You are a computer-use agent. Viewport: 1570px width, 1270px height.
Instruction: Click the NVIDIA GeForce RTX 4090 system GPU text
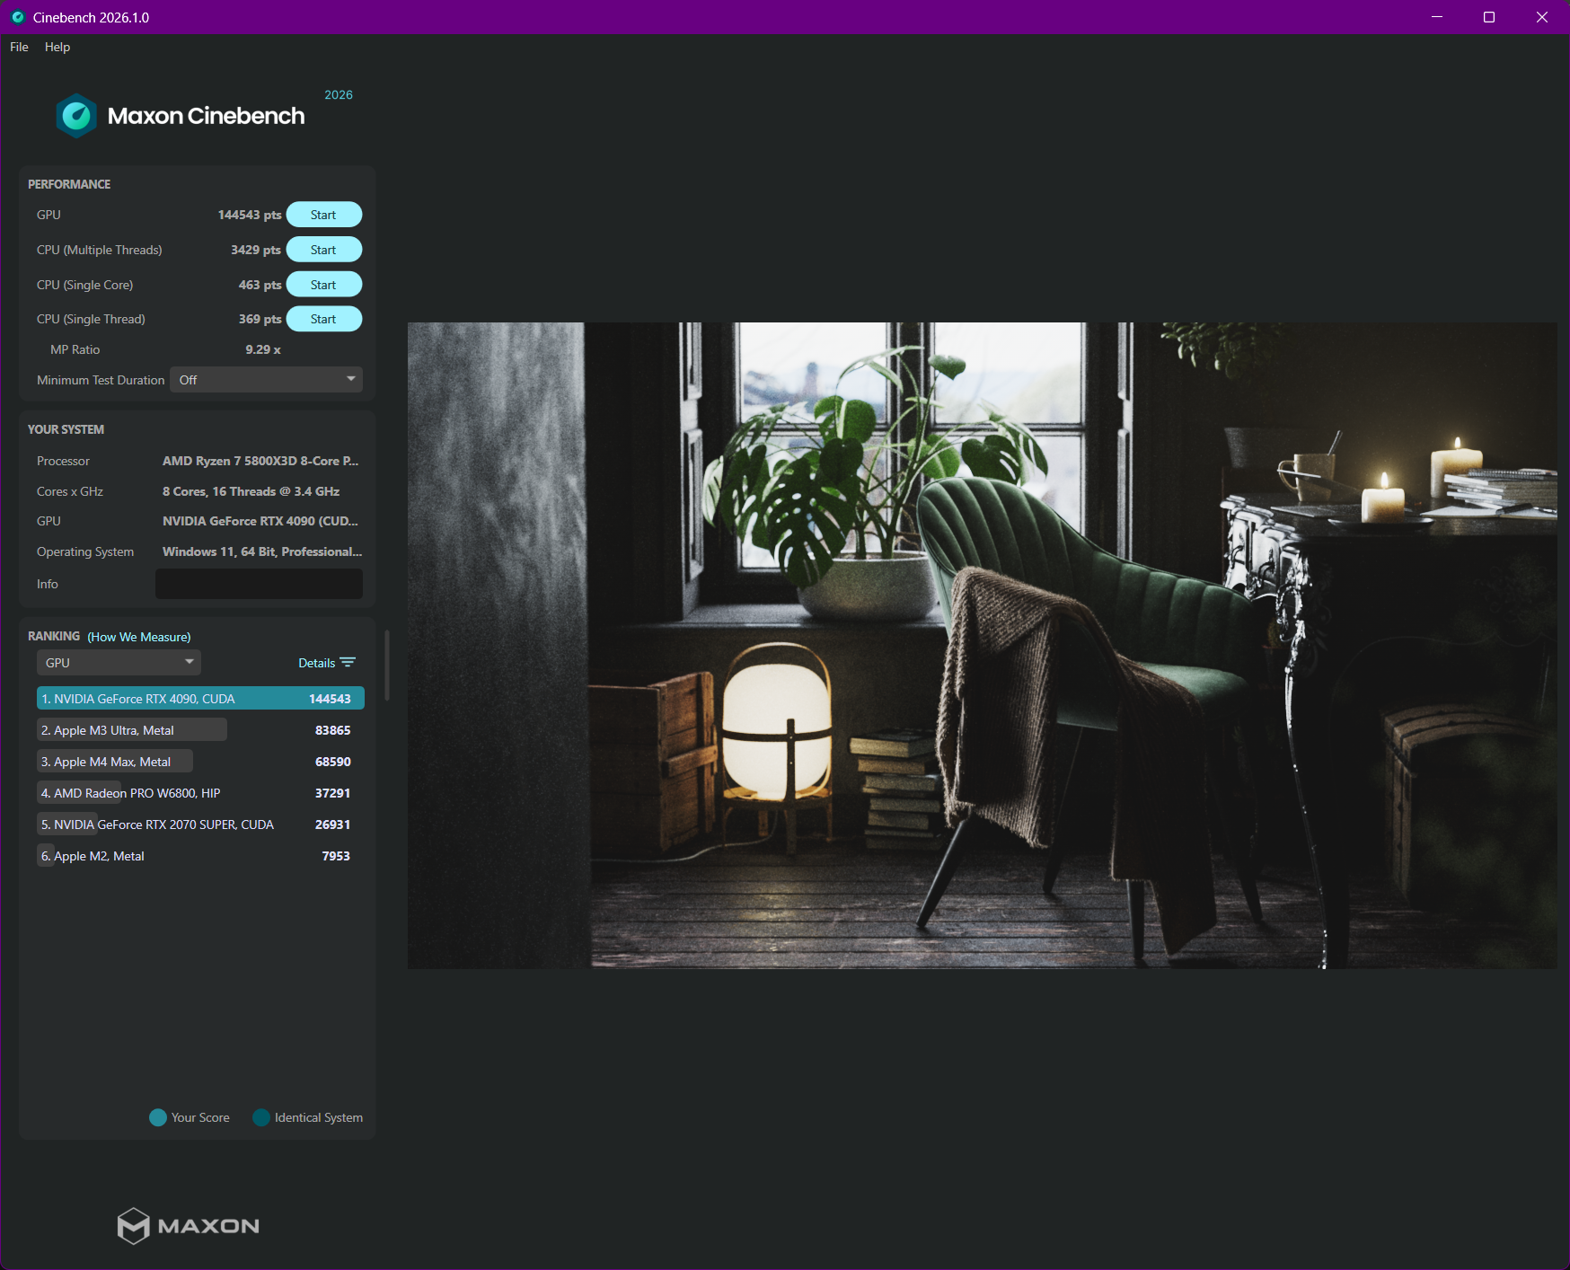260,521
